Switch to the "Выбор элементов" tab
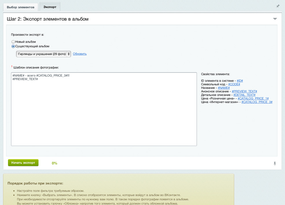The height and width of the screenshot is (205, 285). pos(21,7)
